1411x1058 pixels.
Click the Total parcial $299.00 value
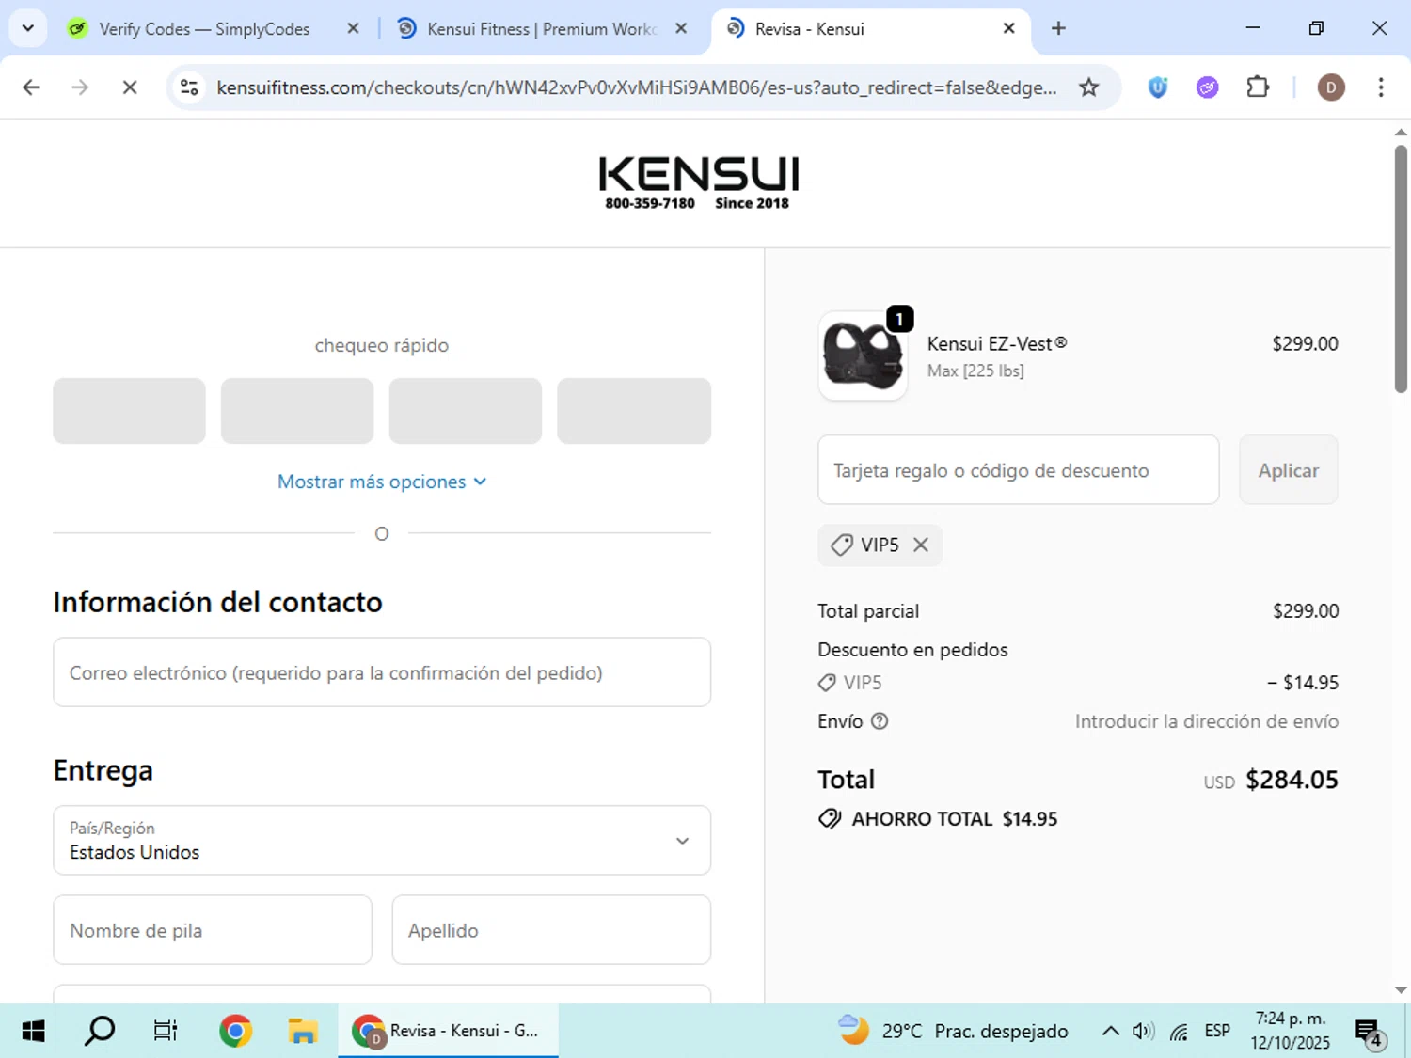coord(1306,610)
